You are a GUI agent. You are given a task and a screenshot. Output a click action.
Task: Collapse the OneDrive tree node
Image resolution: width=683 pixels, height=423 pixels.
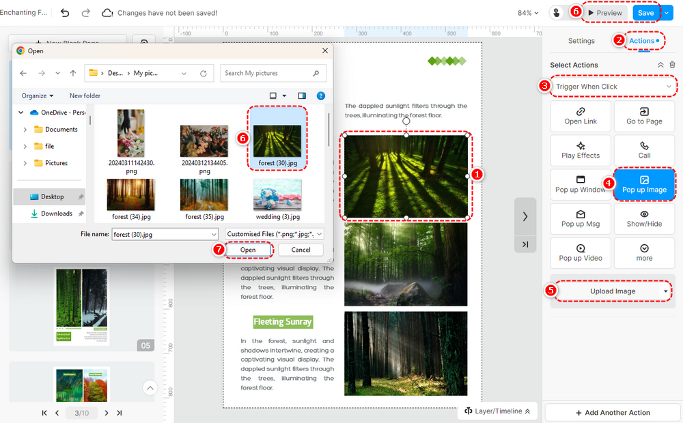(21, 113)
